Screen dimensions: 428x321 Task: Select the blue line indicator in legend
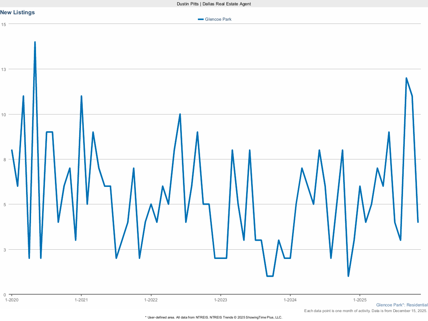201,19
